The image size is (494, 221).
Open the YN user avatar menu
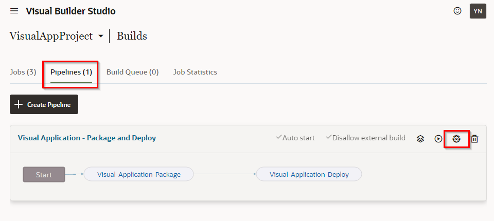tap(478, 11)
